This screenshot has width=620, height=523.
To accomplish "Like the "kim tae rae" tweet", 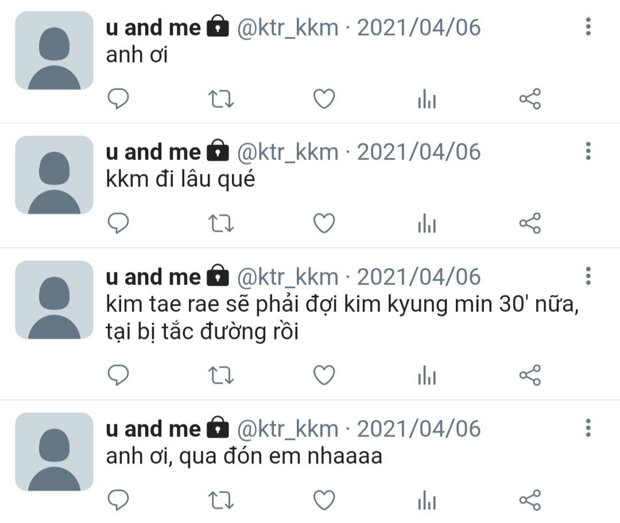I will click(324, 375).
